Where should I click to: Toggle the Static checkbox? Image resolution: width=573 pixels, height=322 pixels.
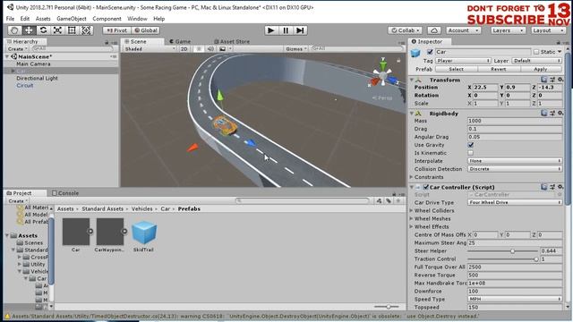536,52
